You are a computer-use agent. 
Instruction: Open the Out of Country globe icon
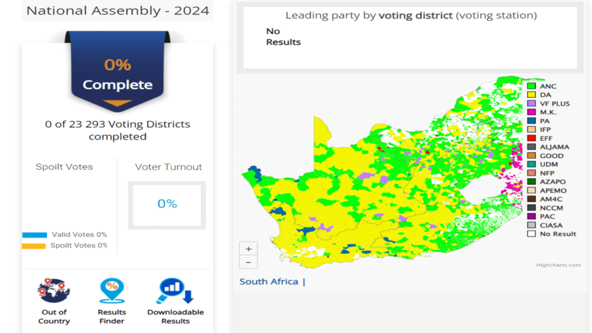pos(54,291)
